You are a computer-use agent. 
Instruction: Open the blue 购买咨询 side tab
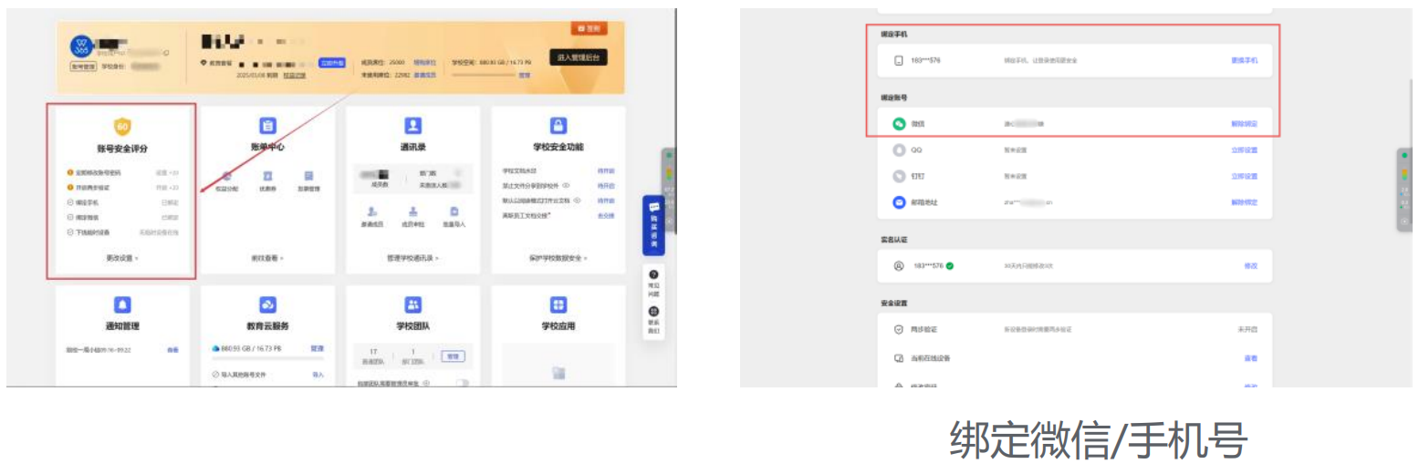point(653,225)
